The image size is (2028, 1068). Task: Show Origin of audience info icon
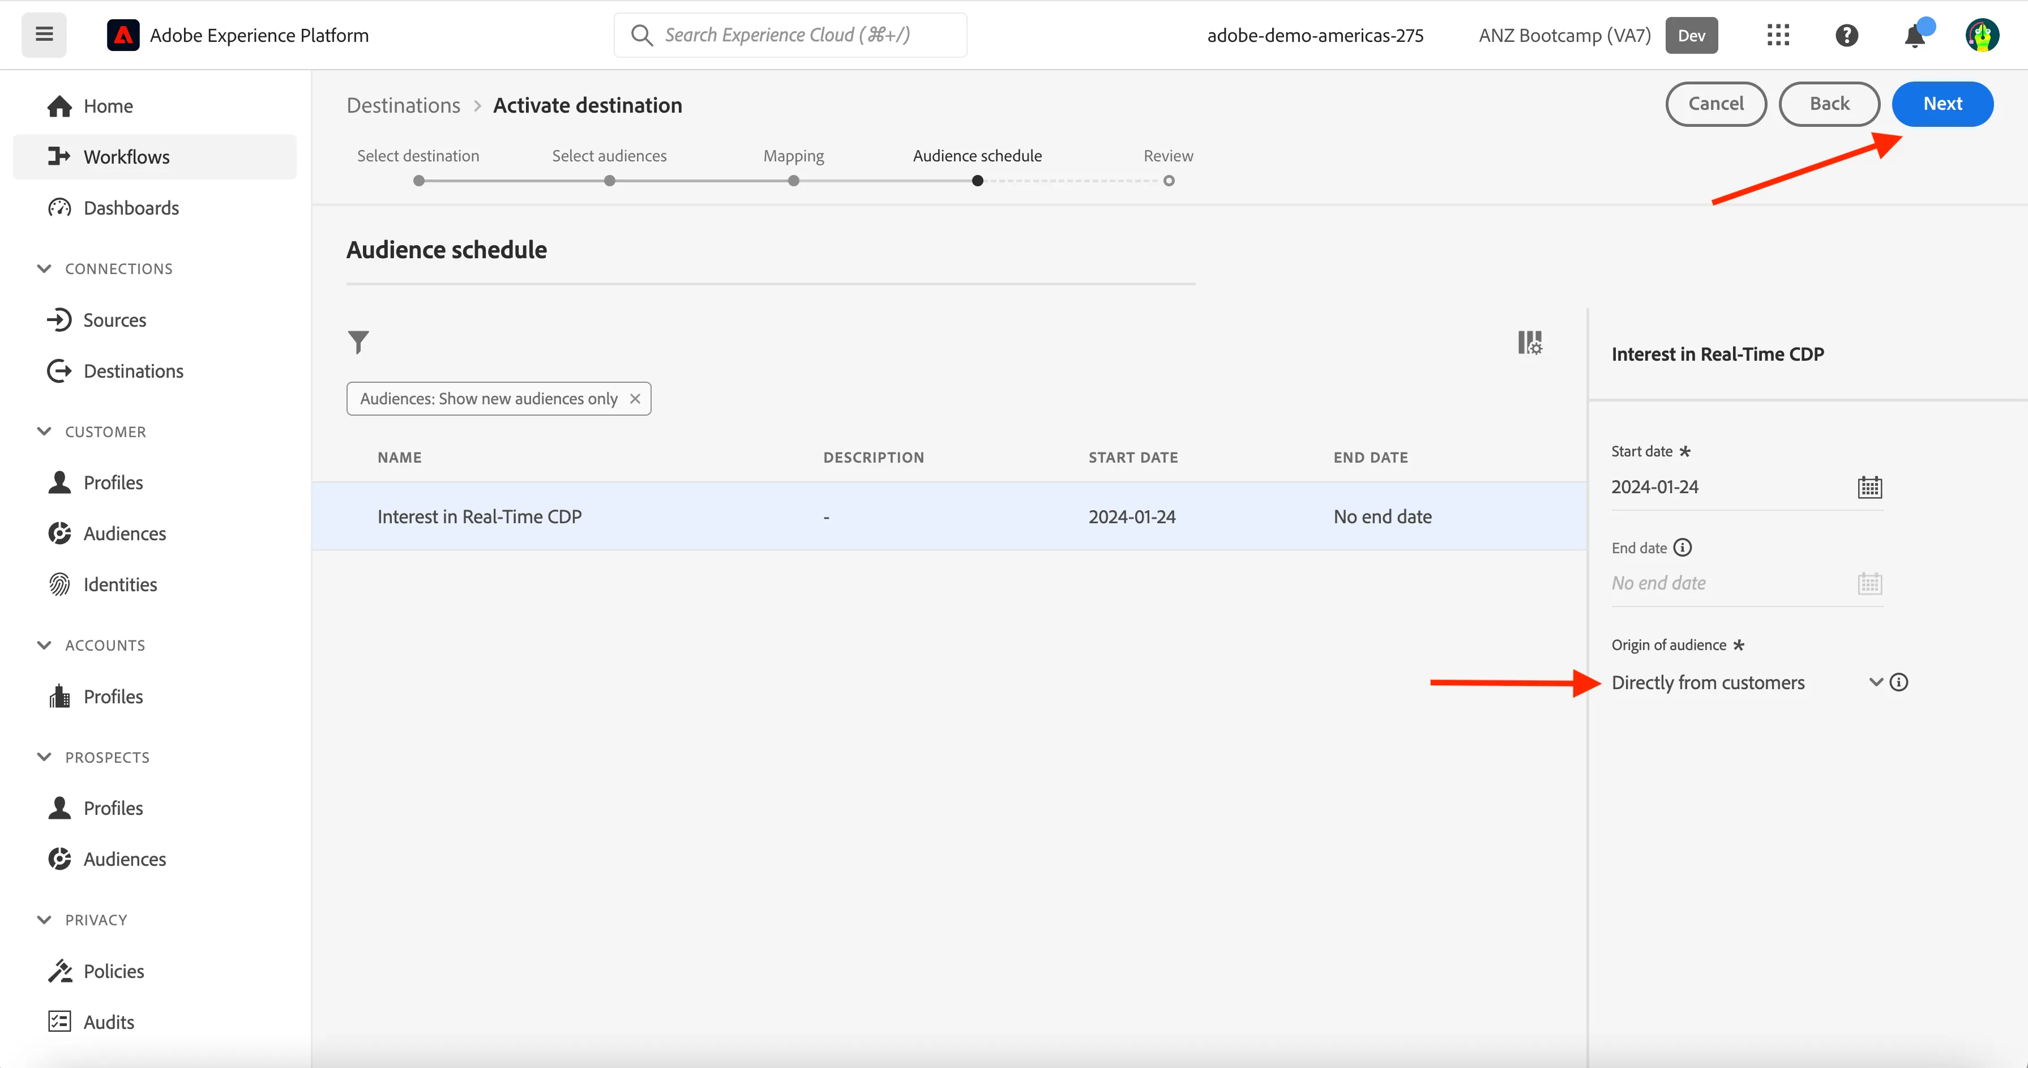coord(1899,682)
